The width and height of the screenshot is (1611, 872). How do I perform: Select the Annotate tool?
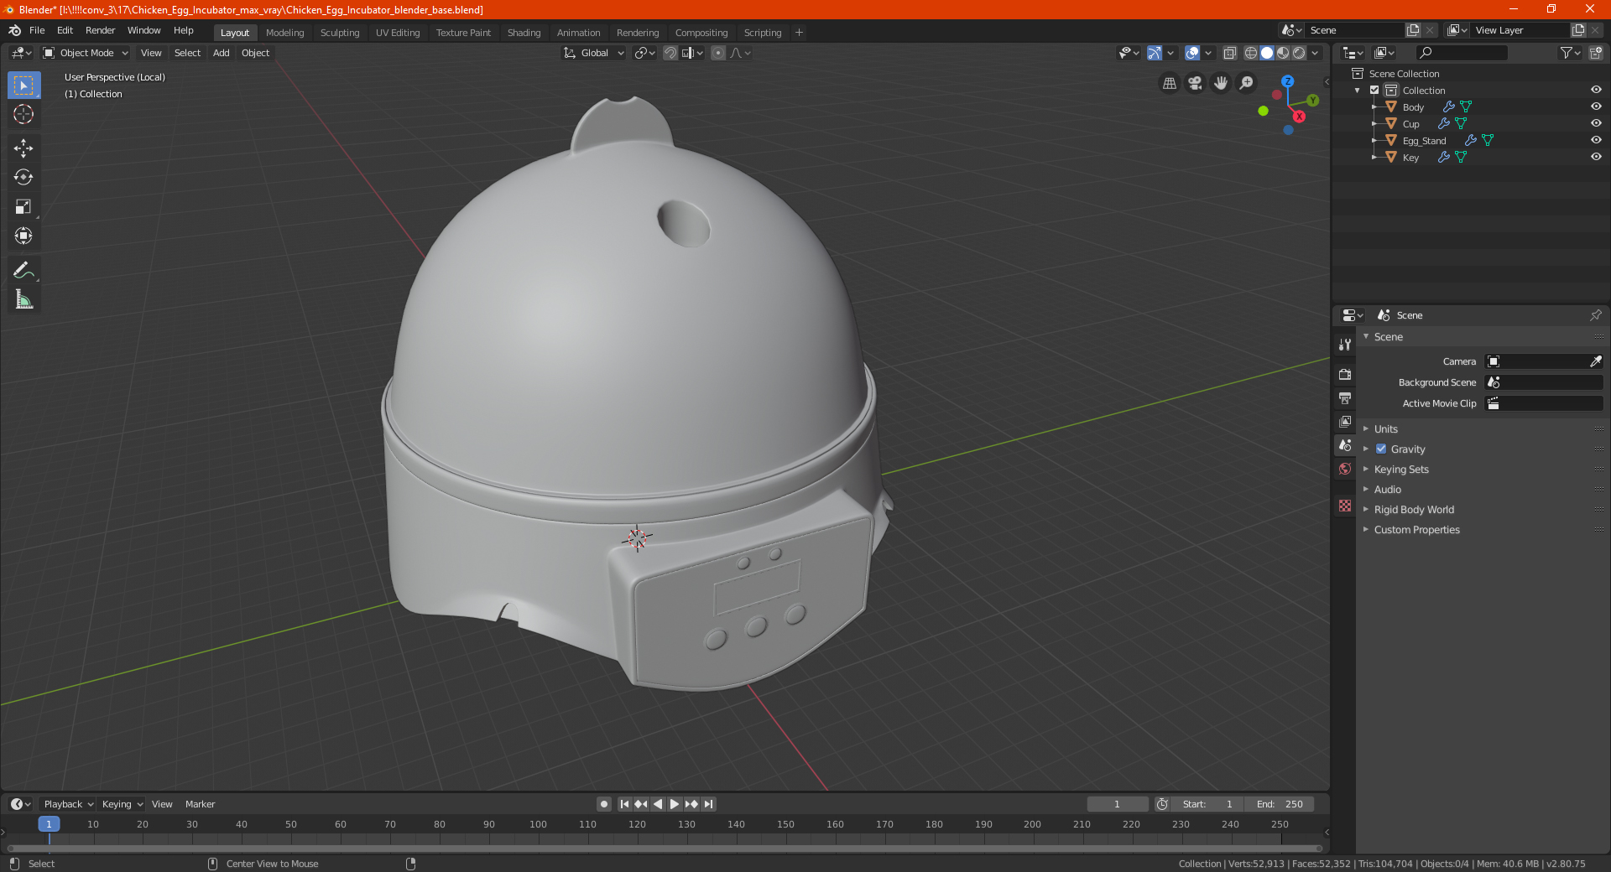tap(23, 270)
